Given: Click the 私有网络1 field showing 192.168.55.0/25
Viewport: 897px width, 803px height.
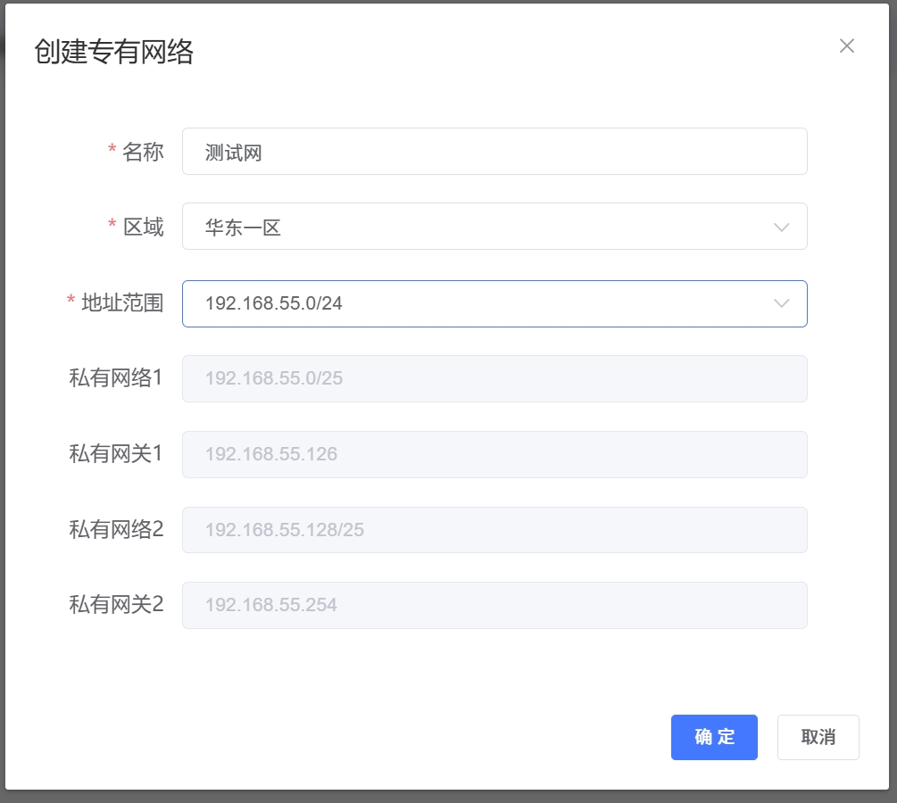Looking at the screenshot, I should point(494,379).
